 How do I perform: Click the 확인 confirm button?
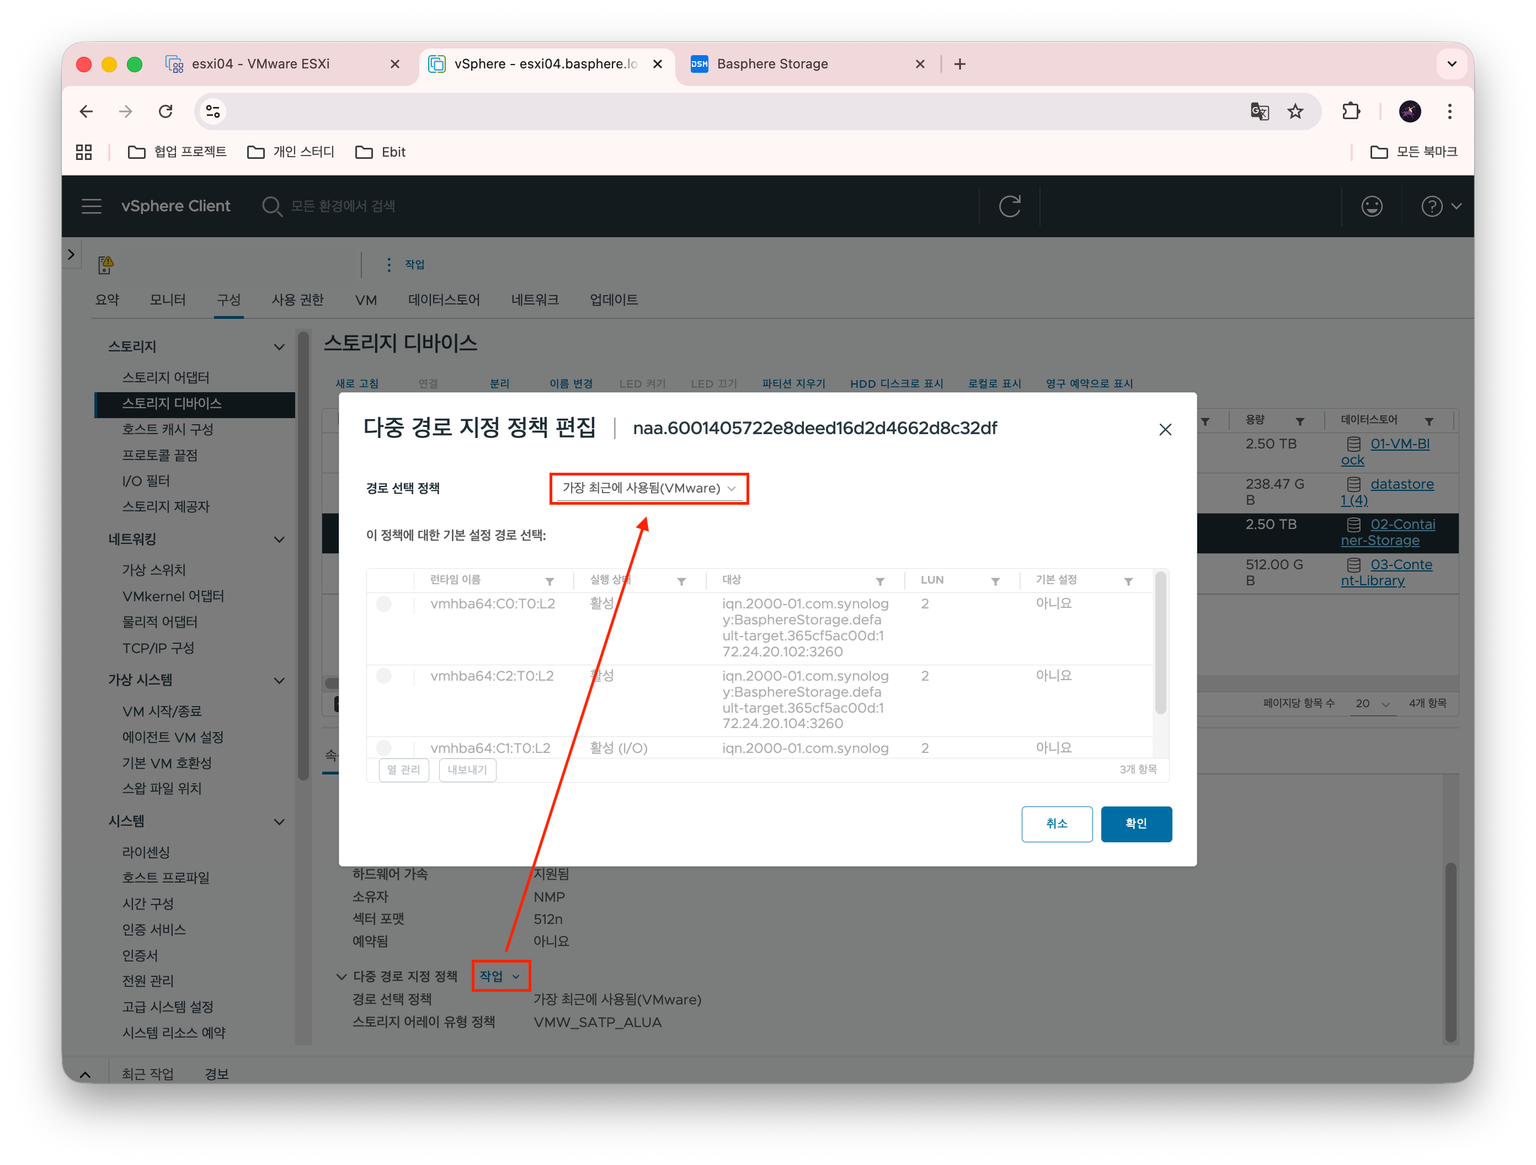[1136, 824]
